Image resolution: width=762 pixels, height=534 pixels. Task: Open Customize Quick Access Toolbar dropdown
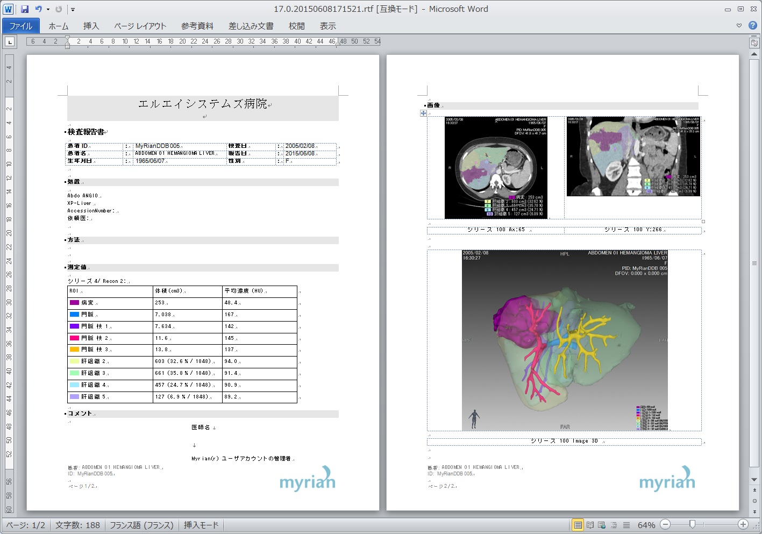coord(73,9)
